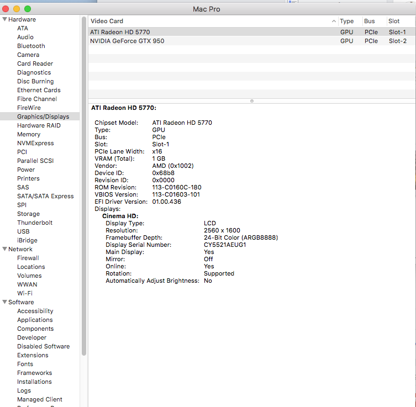This screenshot has height=407, width=416.
Task: Click the Slot-2 cell
Action: pos(398,41)
